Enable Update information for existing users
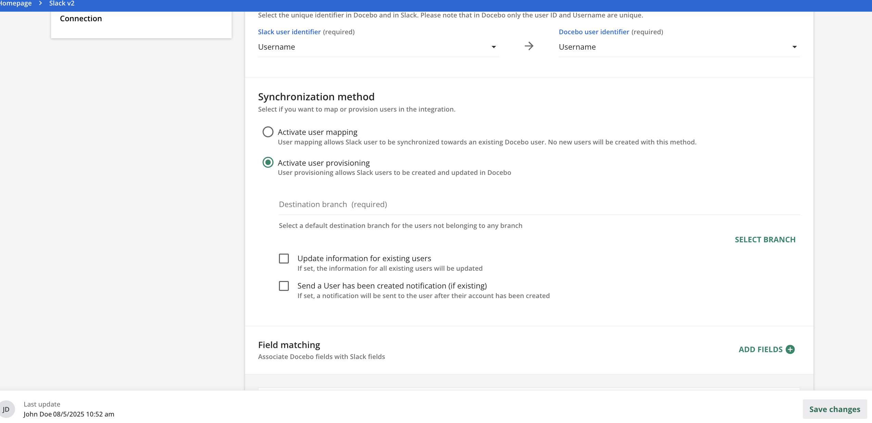The image size is (872, 423). [284, 259]
